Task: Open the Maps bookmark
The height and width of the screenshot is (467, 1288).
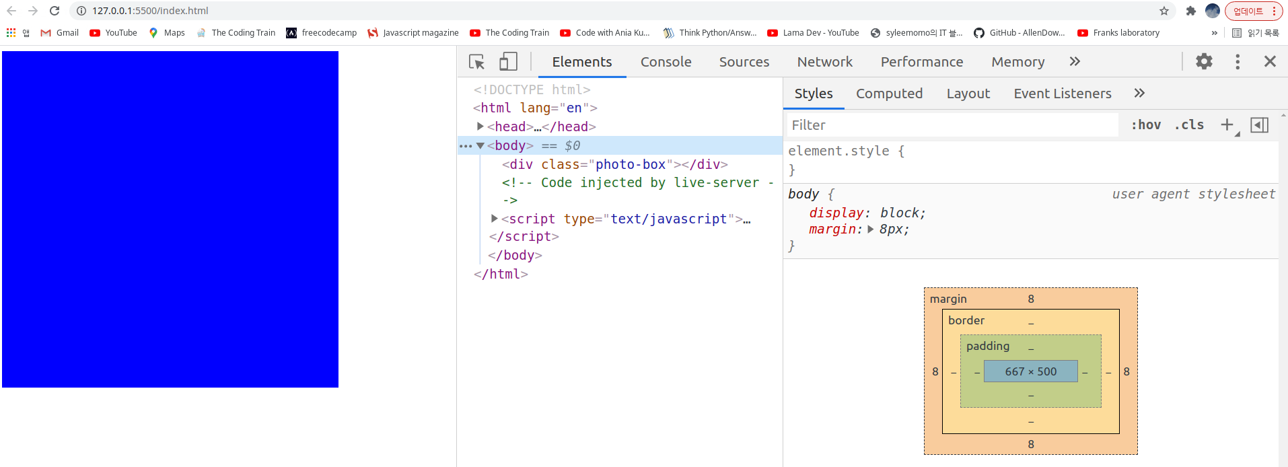Action: tap(166, 32)
